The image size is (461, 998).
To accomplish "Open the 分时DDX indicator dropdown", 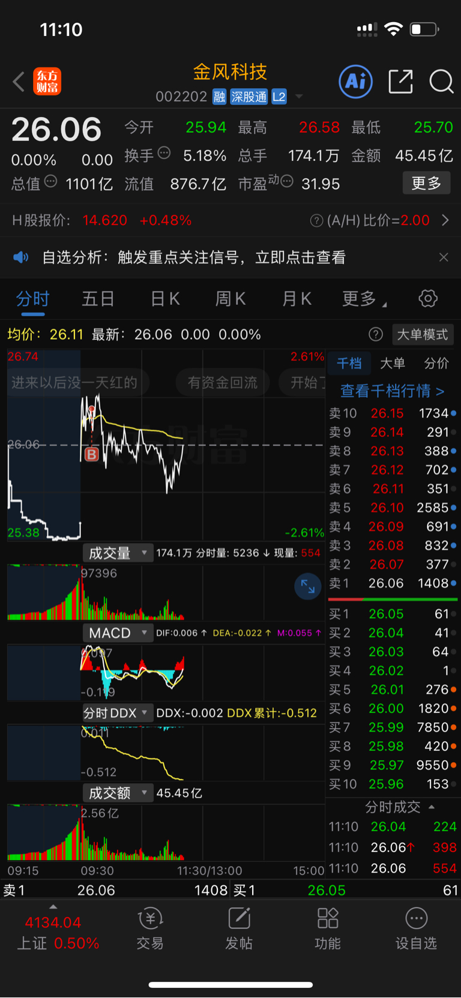I will click(118, 712).
